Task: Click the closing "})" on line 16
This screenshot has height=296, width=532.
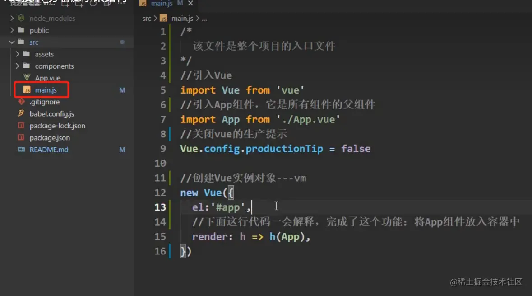Action: pyautogui.click(x=185, y=251)
